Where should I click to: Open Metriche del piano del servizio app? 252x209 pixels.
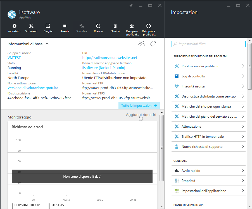point(208,117)
